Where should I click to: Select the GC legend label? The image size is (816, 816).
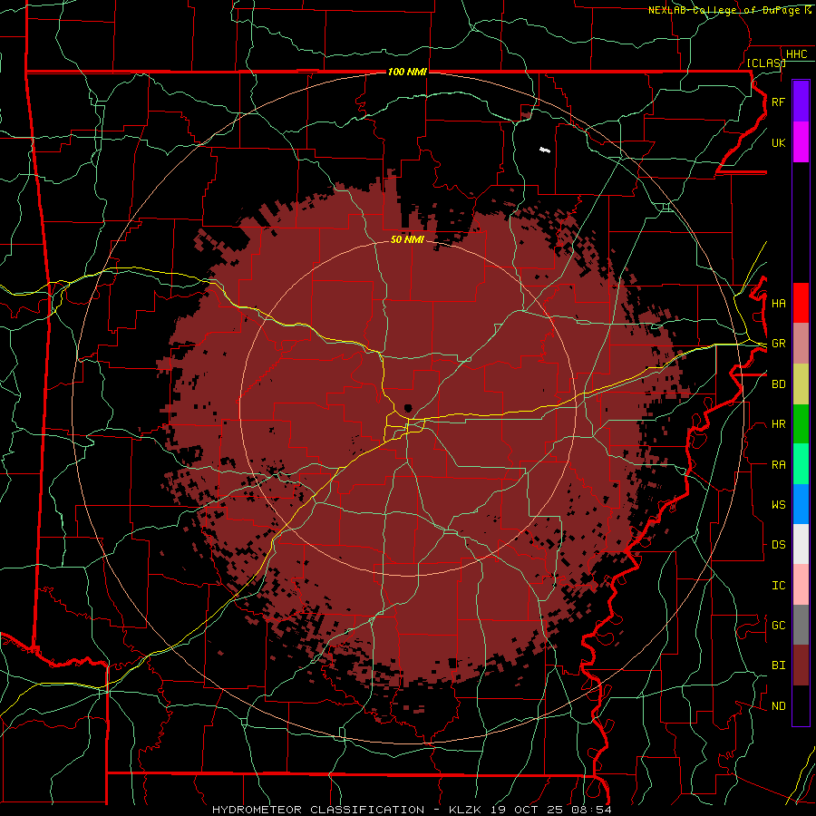click(778, 626)
